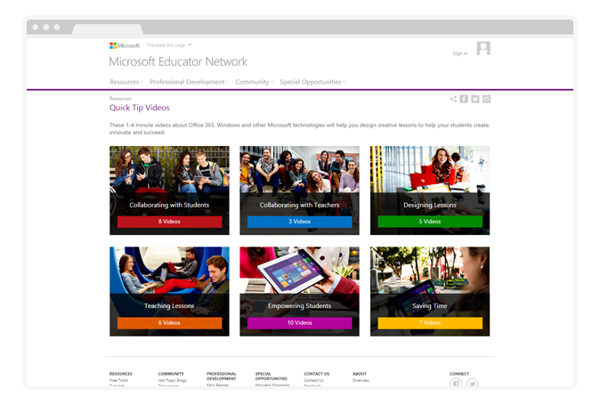Click the Resources breadcrumb link
Viewport: 600px width, 405px height.
point(120,99)
